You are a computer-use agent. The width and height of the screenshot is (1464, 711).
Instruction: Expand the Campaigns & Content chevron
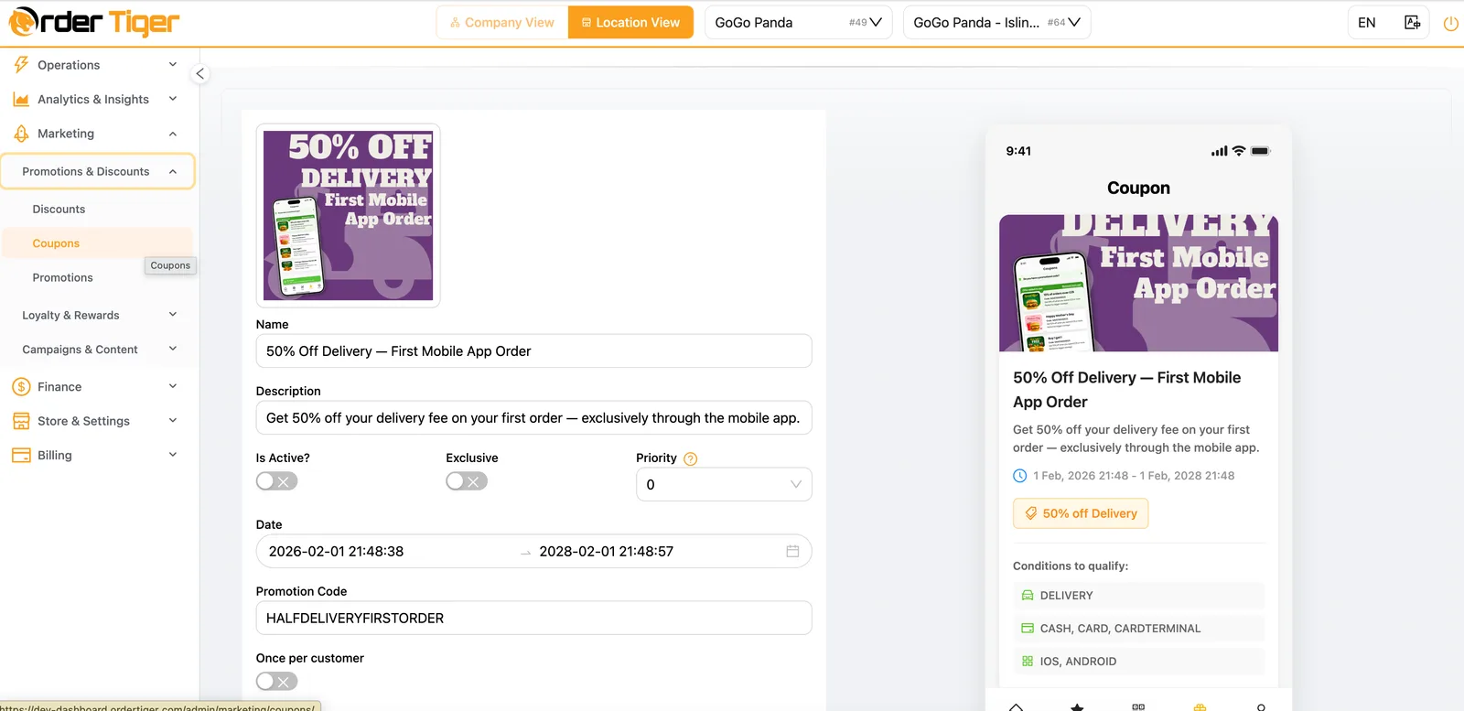pos(173,349)
